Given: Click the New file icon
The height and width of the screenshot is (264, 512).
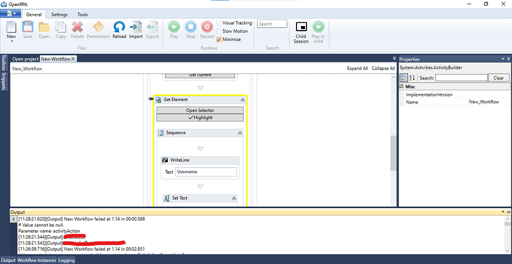Looking at the screenshot, I should click(11, 27).
